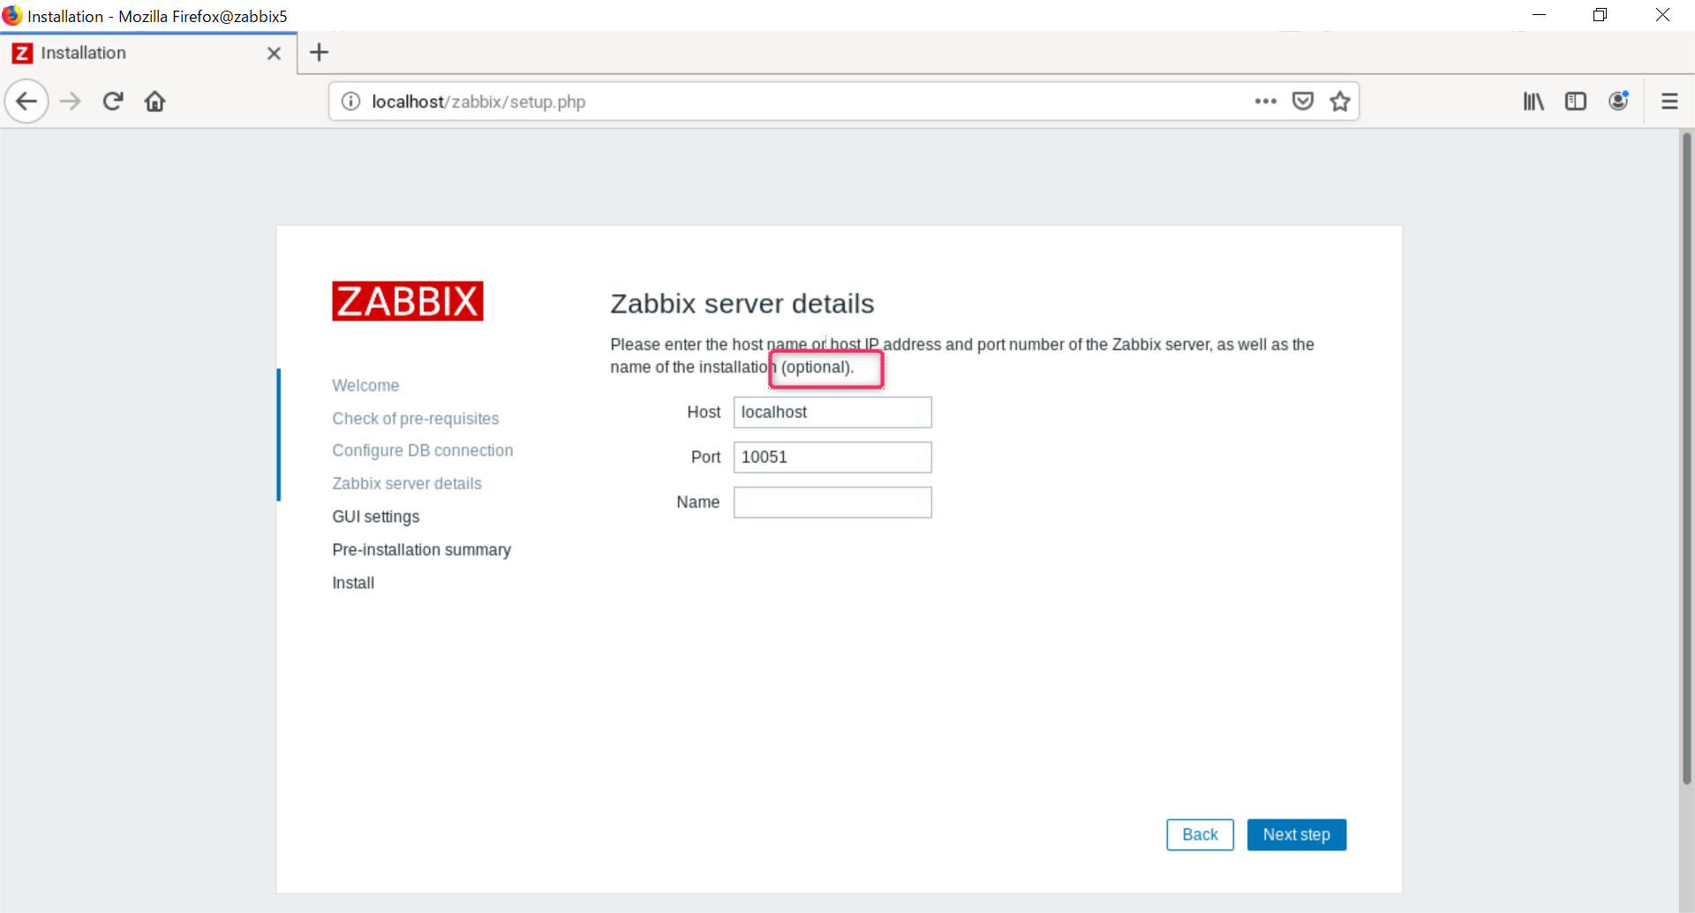The image size is (1695, 913).
Task: Open a new browser tab
Action: [320, 53]
